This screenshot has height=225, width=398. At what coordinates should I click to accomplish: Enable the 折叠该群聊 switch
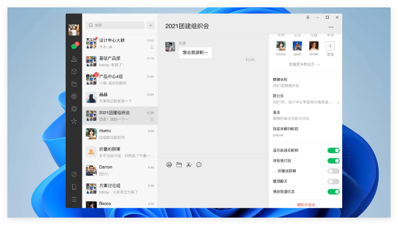tap(333, 171)
